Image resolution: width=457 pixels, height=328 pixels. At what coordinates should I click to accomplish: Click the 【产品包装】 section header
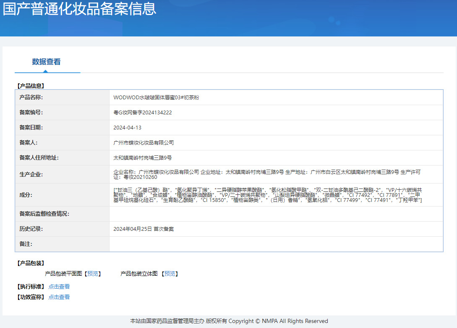[x=30, y=263]
